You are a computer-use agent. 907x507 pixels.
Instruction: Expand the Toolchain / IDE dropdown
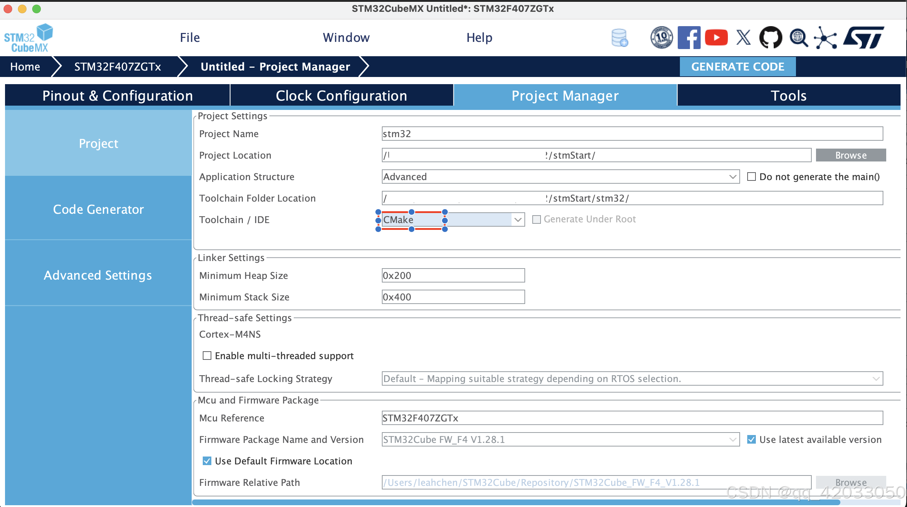coord(518,219)
